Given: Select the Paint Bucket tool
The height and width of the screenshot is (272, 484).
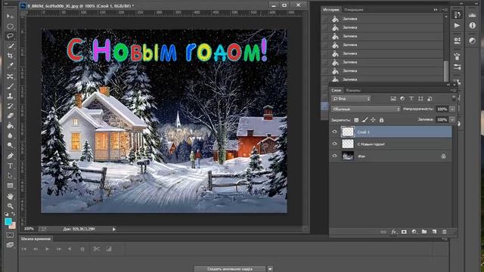Looking at the screenshot, I should [10, 125].
